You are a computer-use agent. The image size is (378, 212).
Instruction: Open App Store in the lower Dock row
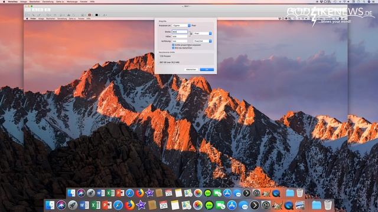232,205
